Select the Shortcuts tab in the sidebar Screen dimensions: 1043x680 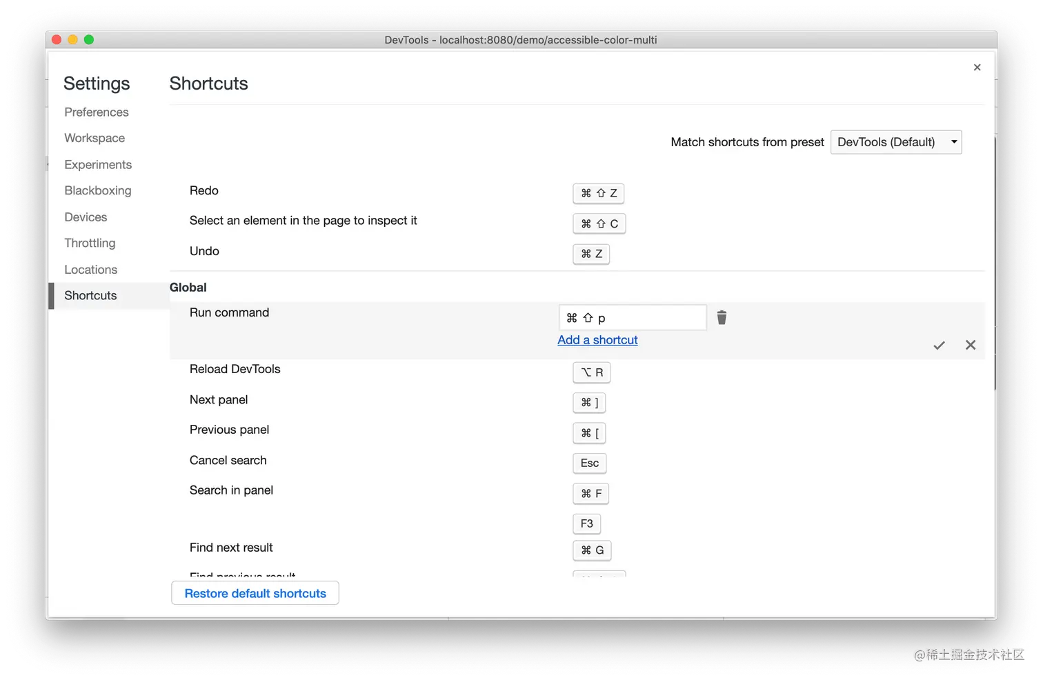pyautogui.click(x=90, y=295)
